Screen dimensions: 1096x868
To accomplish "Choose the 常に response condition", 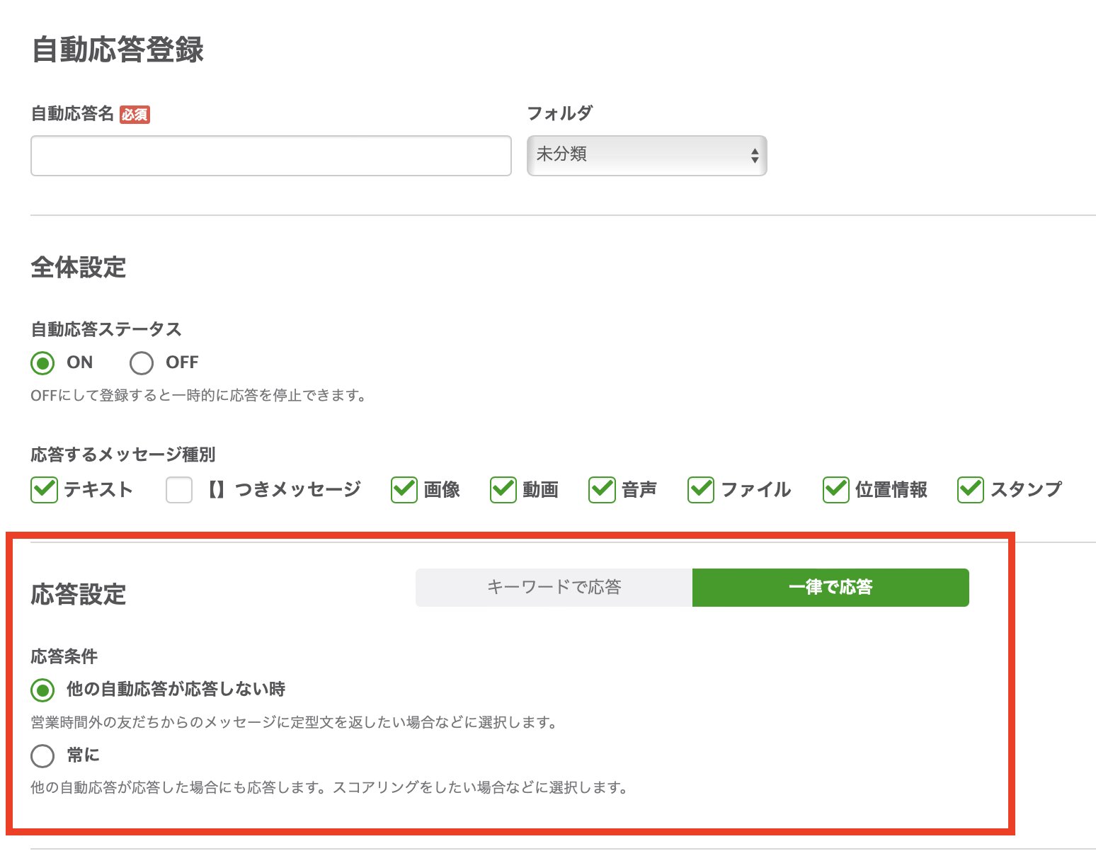I will (42, 756).
